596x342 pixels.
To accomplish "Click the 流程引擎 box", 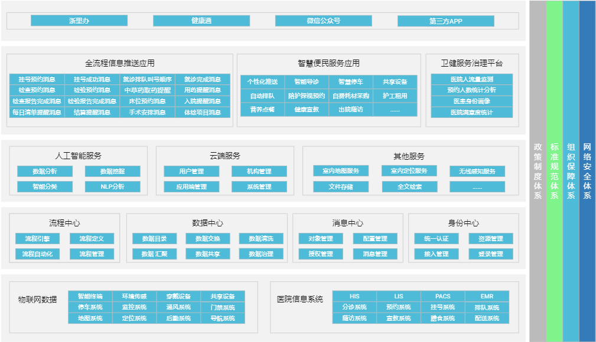I will click(x=37, y=239).
